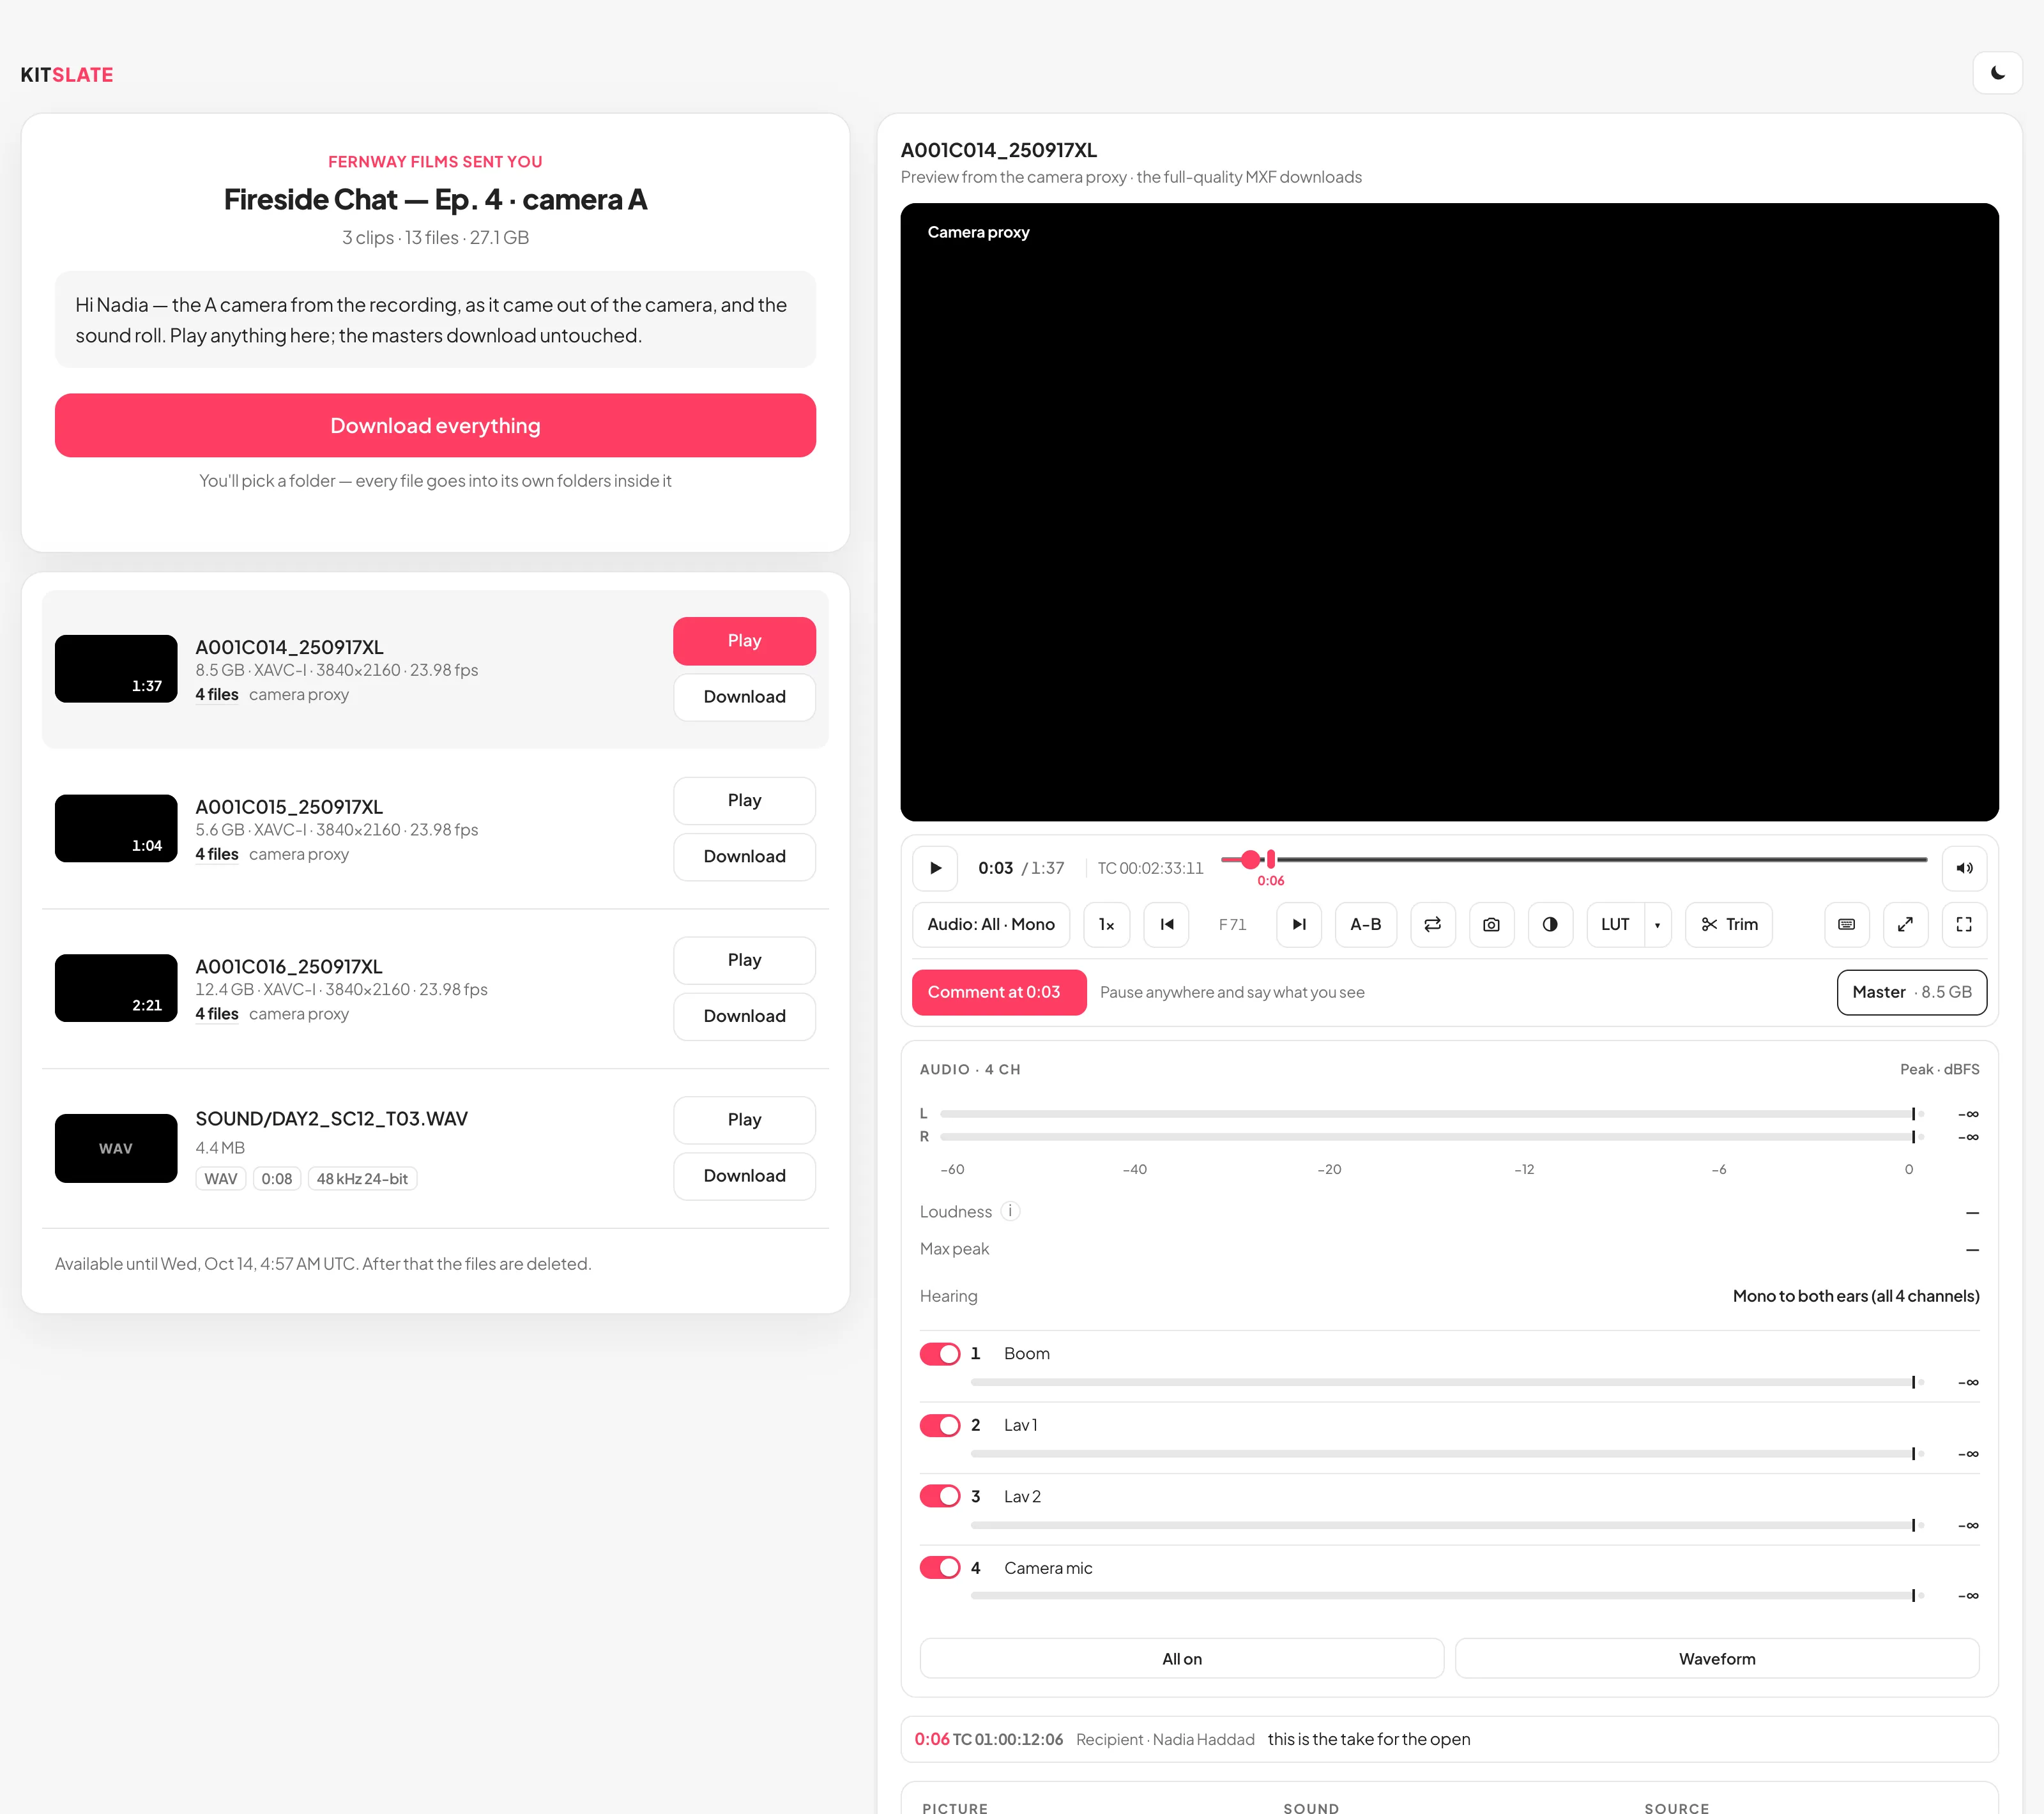Screen dimensions: 2044x1814
Task: Enter fullscreen with the corner-brackets icon
Action: click(1964, 924)
